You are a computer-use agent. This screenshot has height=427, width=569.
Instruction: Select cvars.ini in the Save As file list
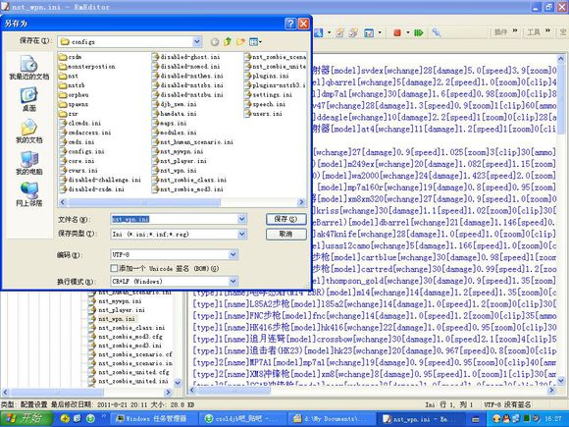(x=79, y=170)
